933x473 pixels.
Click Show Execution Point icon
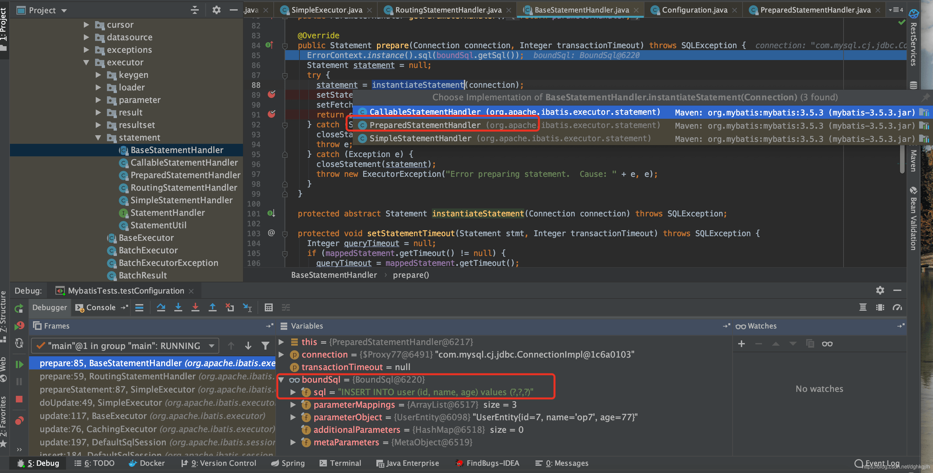139,308
